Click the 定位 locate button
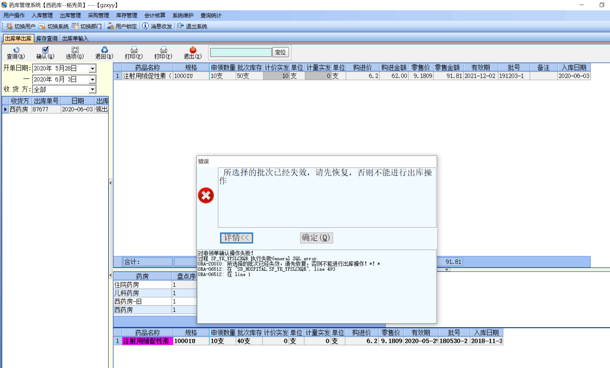This screenshot has height=368, width=610. click(x=280, y=52)
